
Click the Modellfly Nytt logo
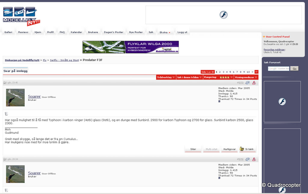(21, 16)
